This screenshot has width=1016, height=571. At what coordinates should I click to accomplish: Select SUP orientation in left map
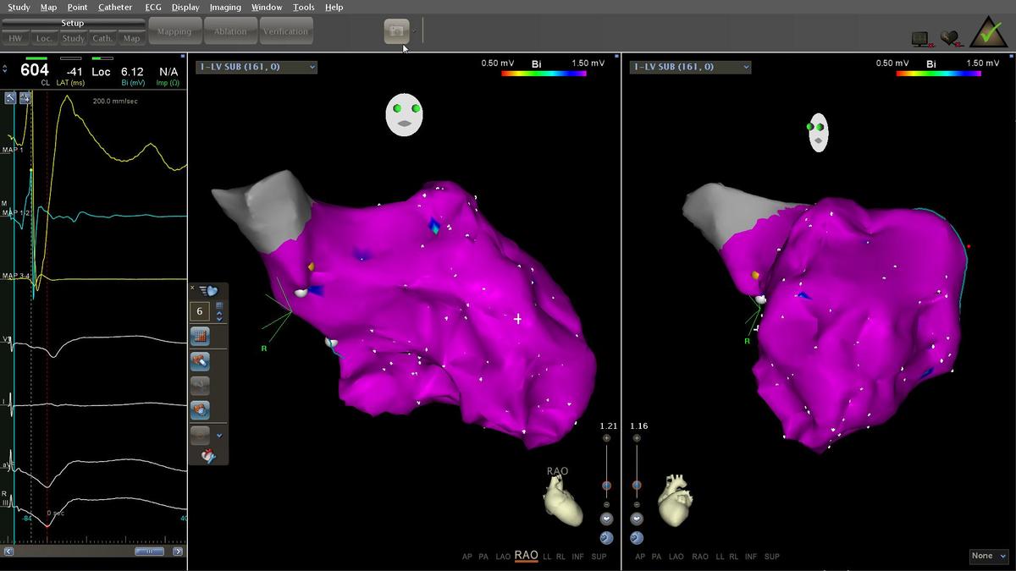(x=599, y=557)
